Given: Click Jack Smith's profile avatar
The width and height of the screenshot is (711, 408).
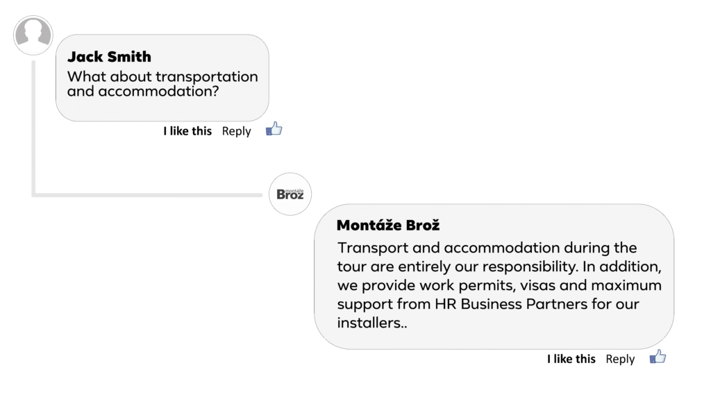Looking at the screenshot, I should point(33,35).
